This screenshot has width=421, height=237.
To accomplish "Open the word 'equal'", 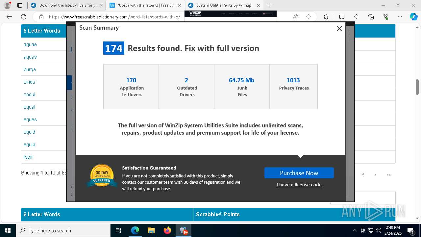I will pyautogui.click(x=29, y=107).
